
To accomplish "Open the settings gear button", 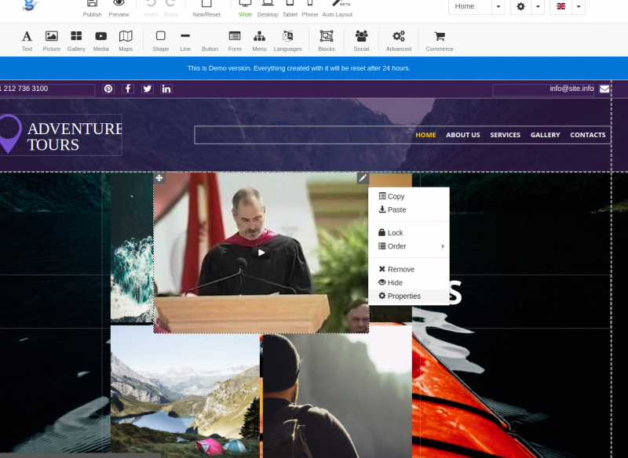I will [520, 6].
